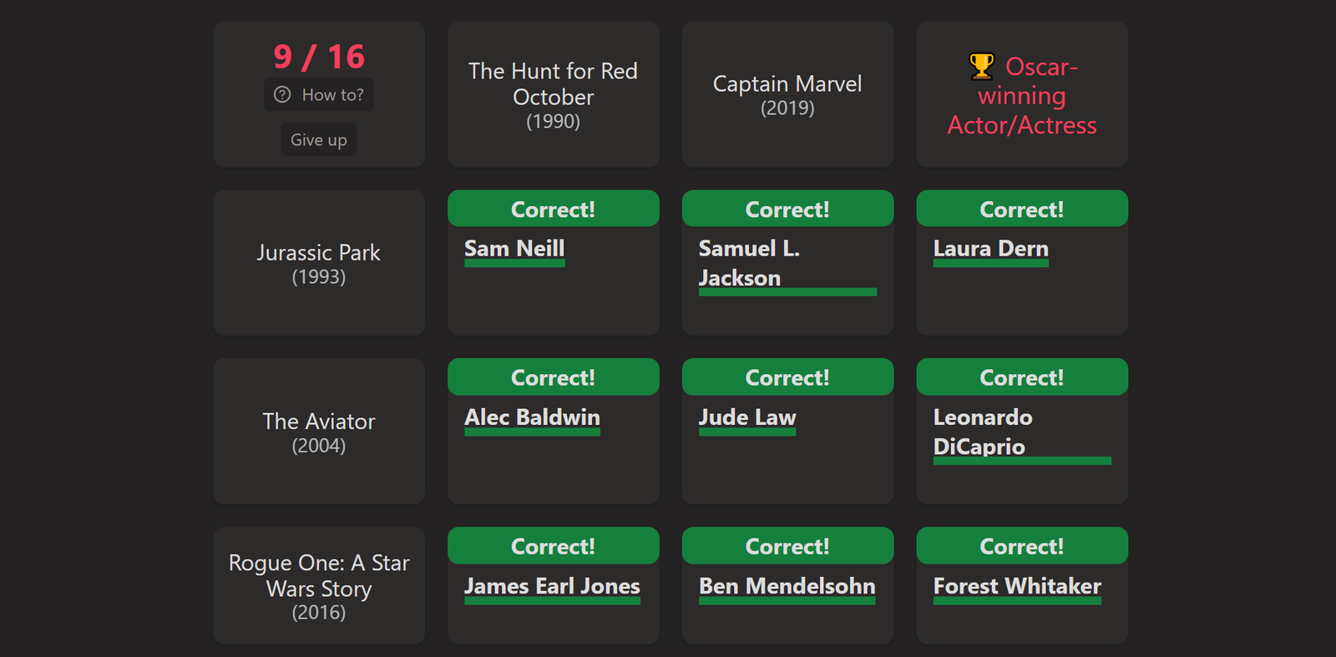Select The Hunt for Red October header
Viewport: 1336px width, 657px height.
pos(554,94)
